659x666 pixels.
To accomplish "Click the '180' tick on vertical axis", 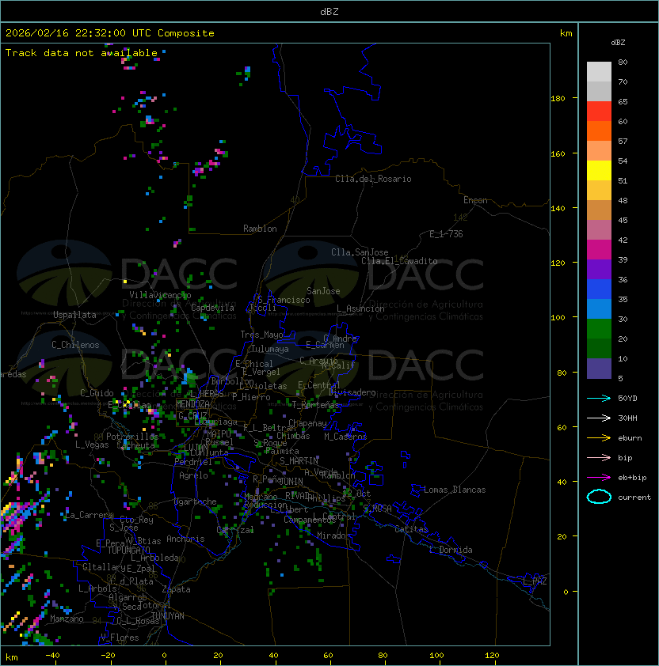I will coord(558,99).
